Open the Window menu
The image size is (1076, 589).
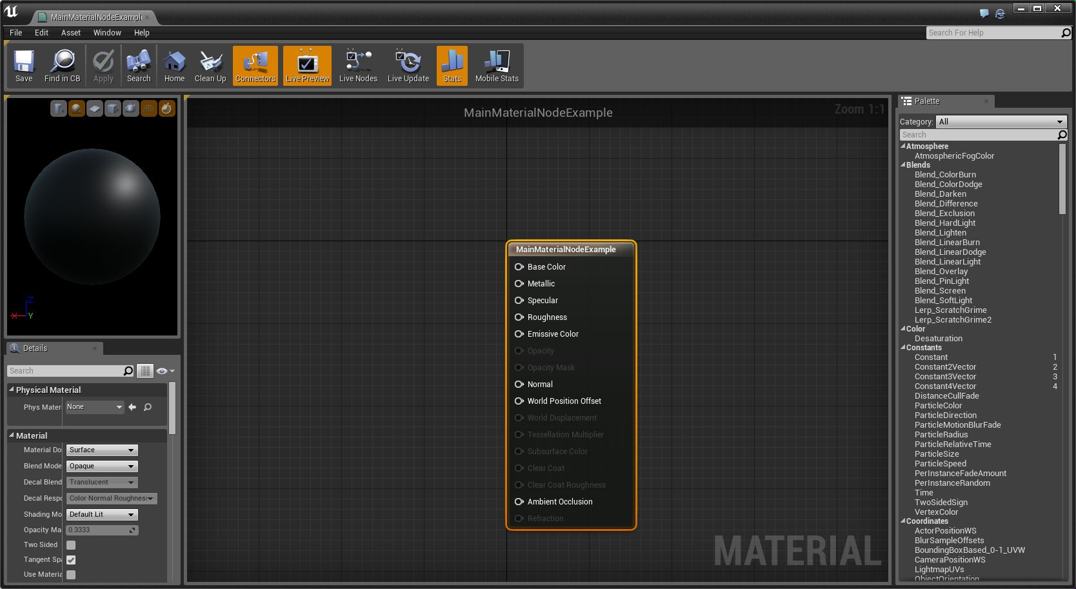[107, 32]
